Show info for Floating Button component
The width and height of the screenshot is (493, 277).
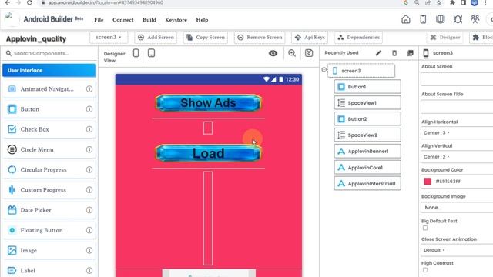89,230
